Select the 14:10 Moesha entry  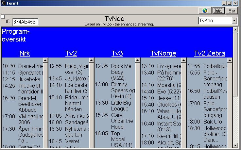click(x=161, y=85)
